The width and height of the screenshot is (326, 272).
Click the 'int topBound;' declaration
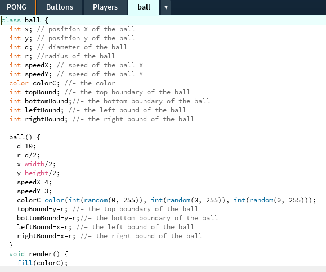point(34,92)
